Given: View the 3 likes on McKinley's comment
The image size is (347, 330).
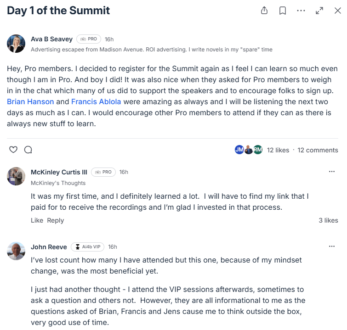Looking at the screenshot, I should pyautogui.click(x=328, y=220).
